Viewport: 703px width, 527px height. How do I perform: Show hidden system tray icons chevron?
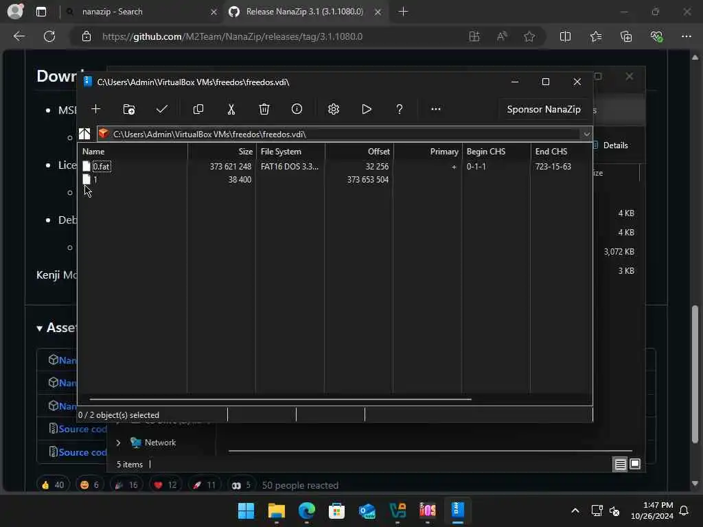[575, 511]
